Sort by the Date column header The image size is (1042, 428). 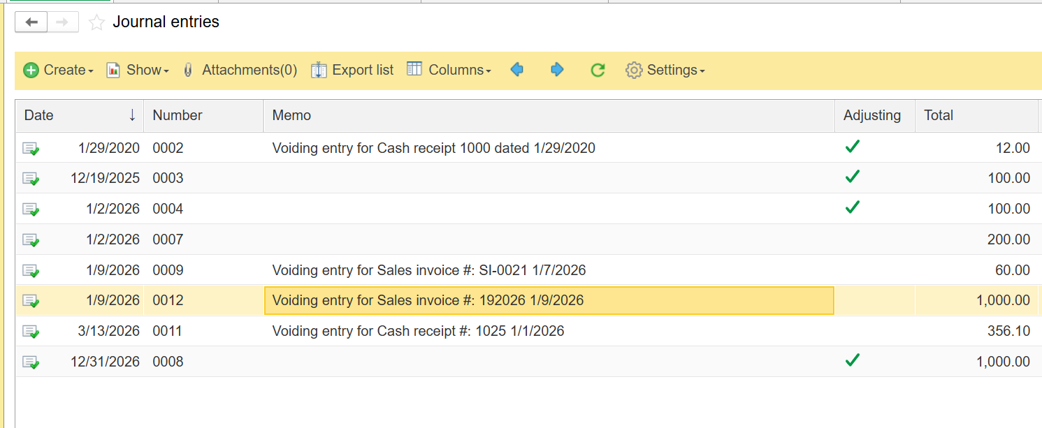(39, 116)
